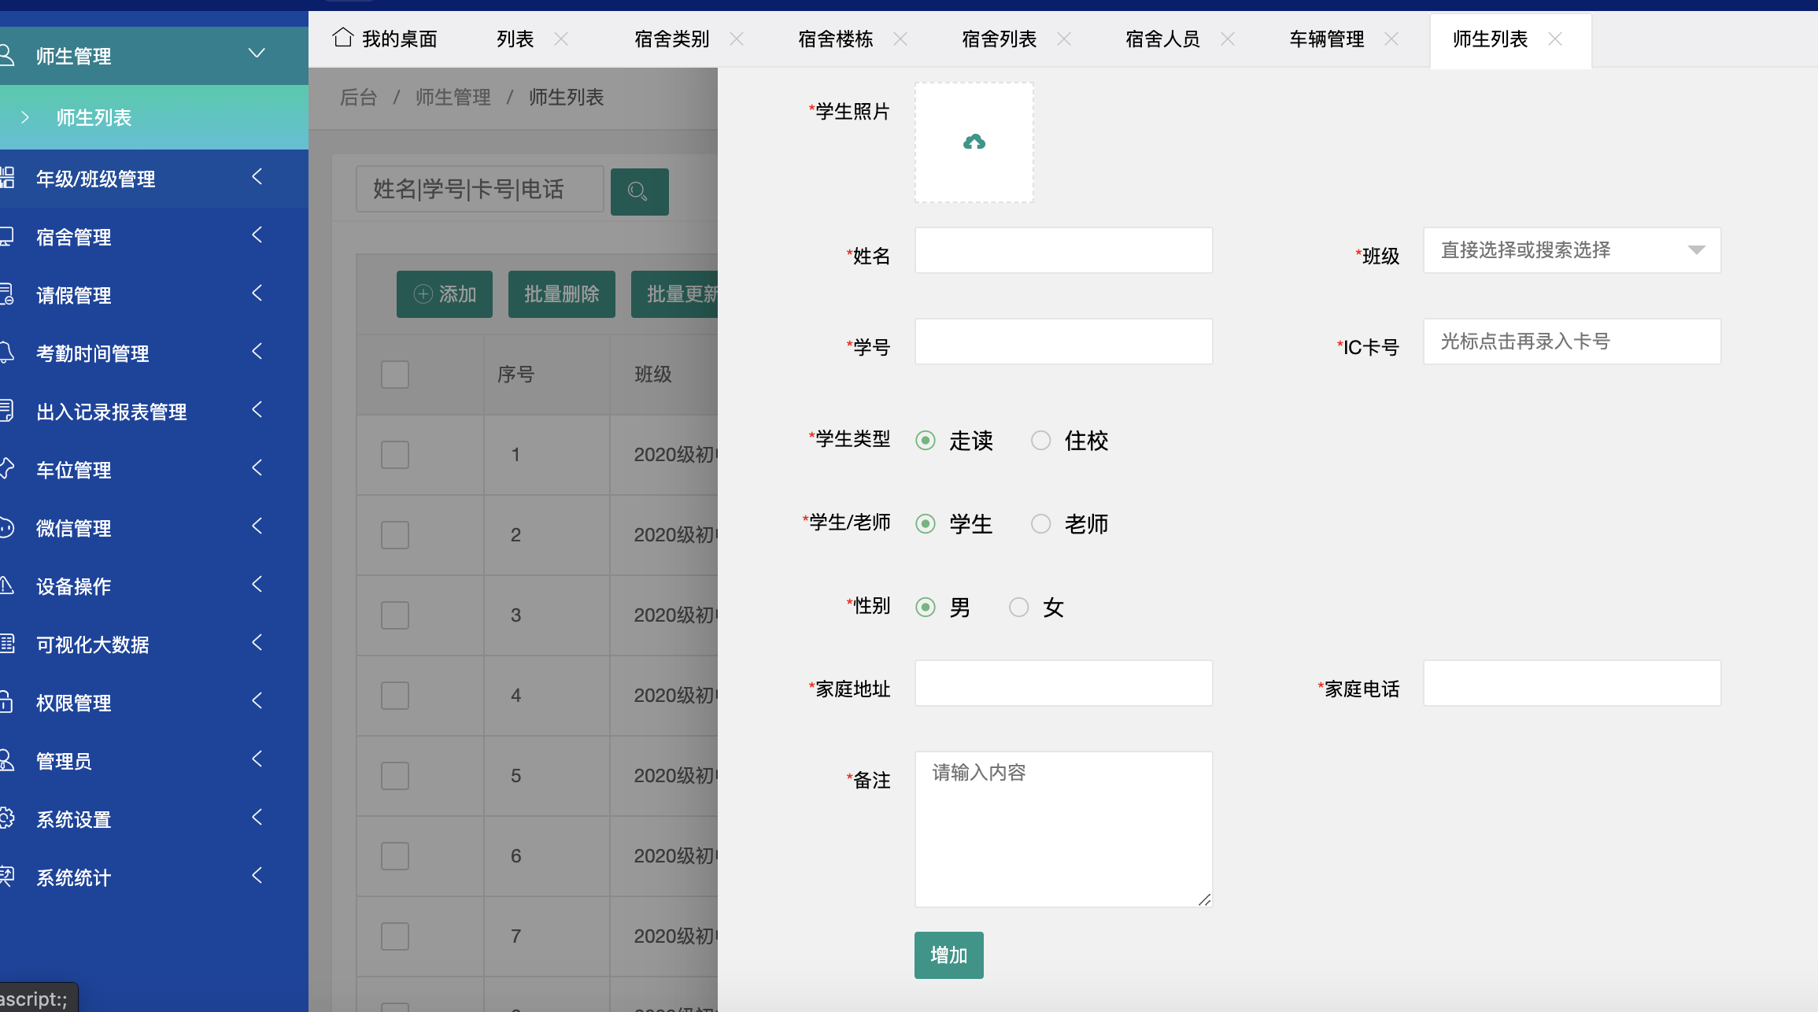The image size is (1818, 1012).
Task: Click the 设备操作 sidebar icon
Action: (6, 585)
